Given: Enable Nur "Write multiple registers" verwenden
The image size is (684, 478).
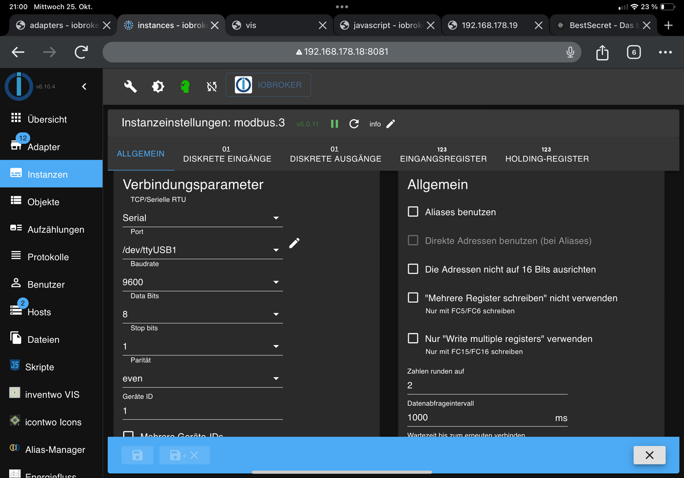Looking at the screenshot, I should (413, 338).
